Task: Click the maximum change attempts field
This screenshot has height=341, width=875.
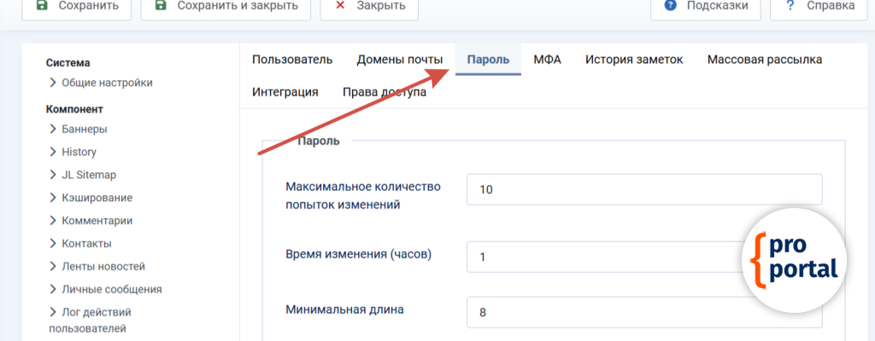Action: [x=643, y=189]
